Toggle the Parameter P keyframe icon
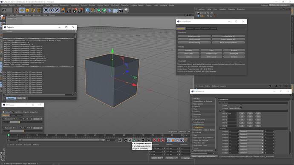 pos(182,140)
